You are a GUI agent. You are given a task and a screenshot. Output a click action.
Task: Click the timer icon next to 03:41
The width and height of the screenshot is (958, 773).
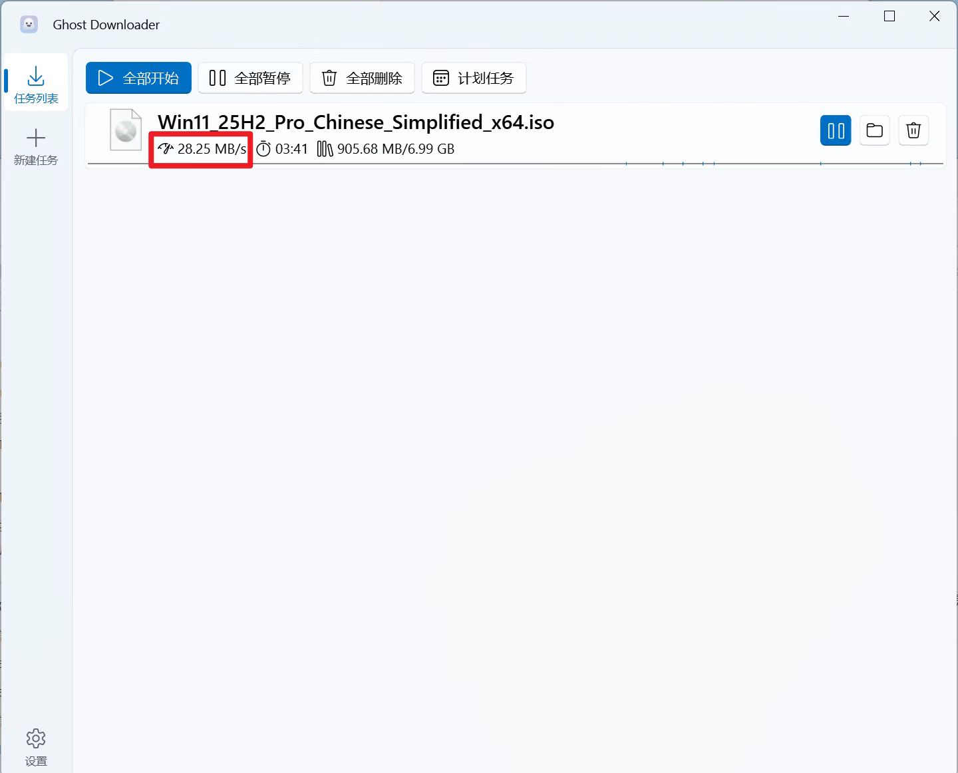[x=263, y=149]
